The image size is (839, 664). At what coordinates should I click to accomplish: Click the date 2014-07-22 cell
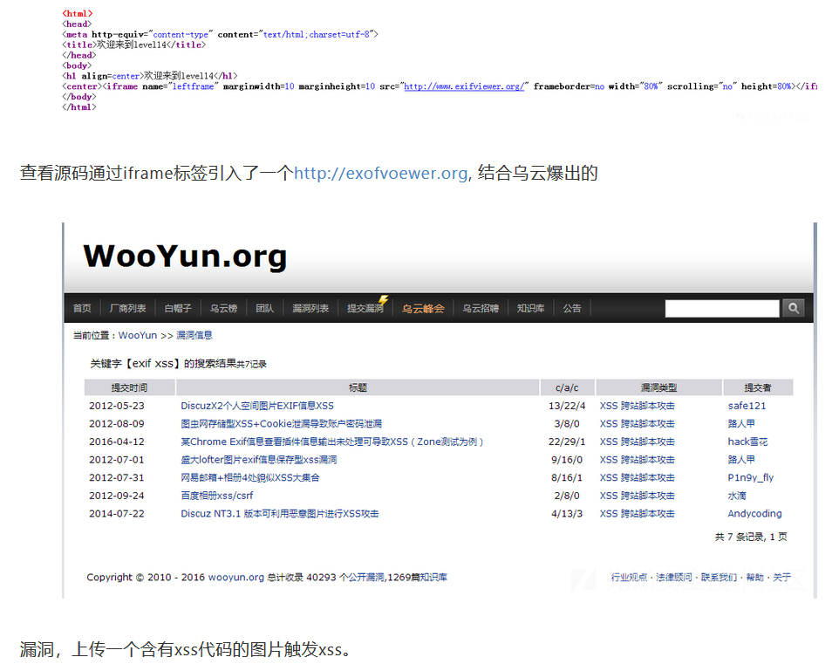(117, 514)
